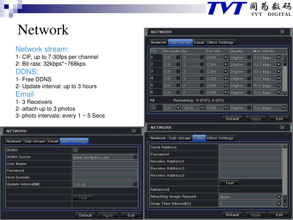Click the TVT Digital logo
This screenshot has height=220, width=293.
click(x=250, y=9)
